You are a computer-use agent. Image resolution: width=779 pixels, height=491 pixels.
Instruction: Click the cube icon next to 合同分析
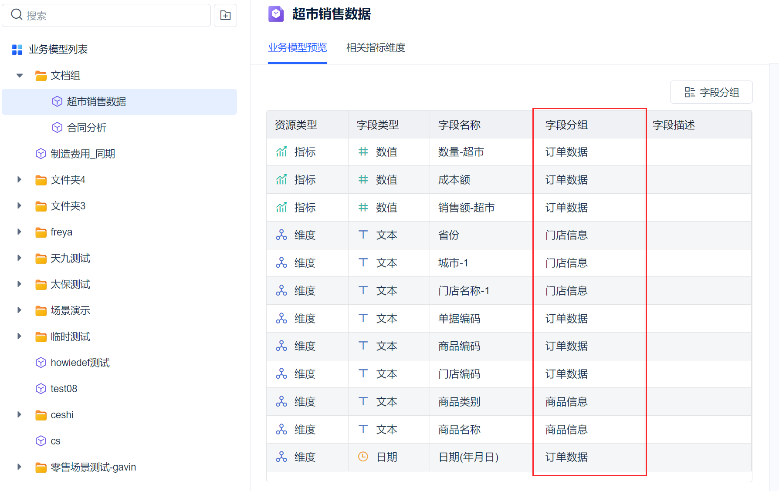[57, 128]
